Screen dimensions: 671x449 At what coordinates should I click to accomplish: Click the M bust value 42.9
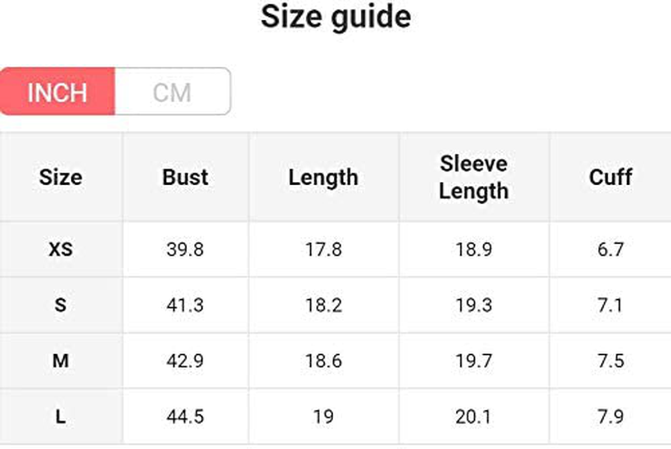point(185,360)
